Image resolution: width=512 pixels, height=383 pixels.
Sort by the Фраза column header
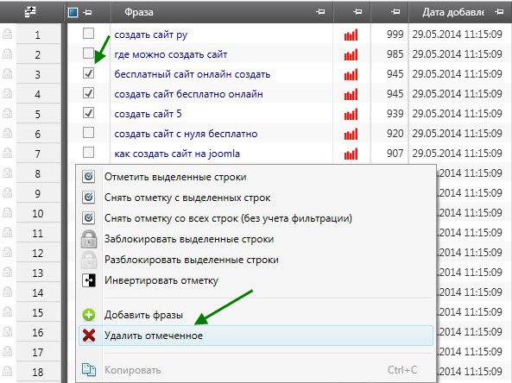[x=139, y=12]
